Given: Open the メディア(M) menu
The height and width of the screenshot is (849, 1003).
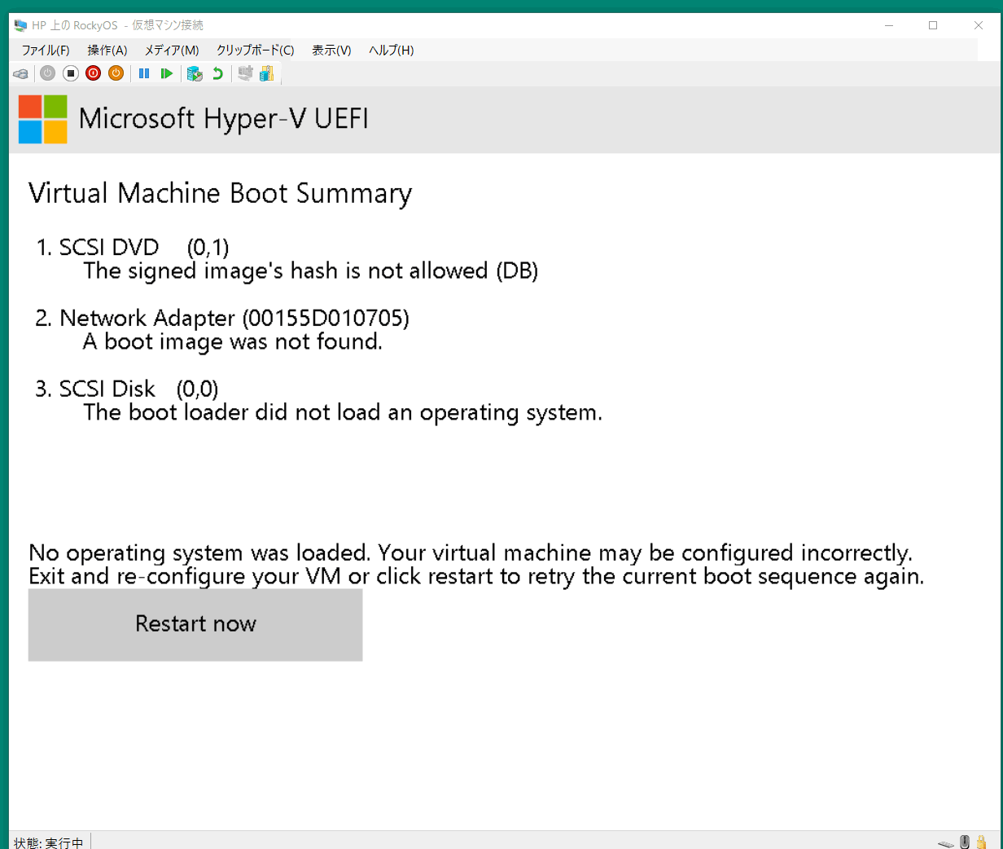Looking at the screenshot, I should (172, 50).
